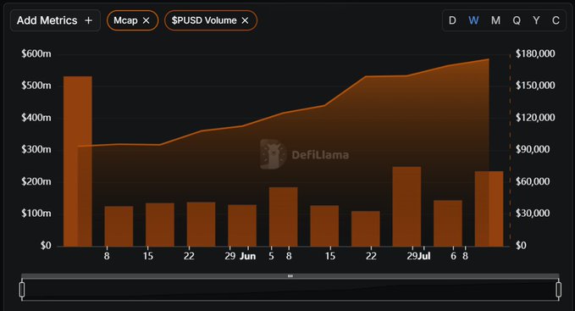Click the $30,000 right axis label
Screen dimensions: 575x311
pos(533,213)
